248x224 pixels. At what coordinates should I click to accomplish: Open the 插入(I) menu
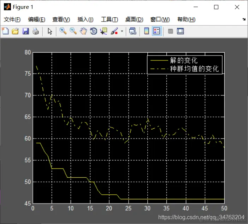click(85, 19)
